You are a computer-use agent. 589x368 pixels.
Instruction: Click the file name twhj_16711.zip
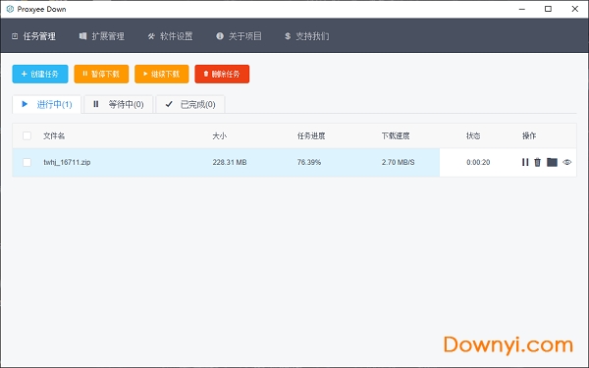[67, 162]
